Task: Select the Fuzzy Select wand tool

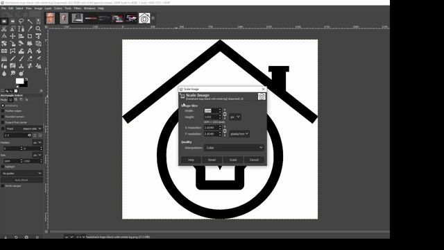Action: pos(30,22)
